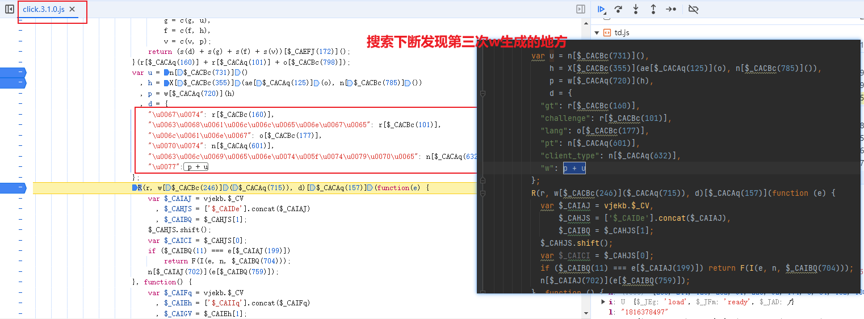This screenshot has width=864, height=319.
Task: Enable inline breakpoint before $_CACAq(715)
Action: (x=235, y=187)
